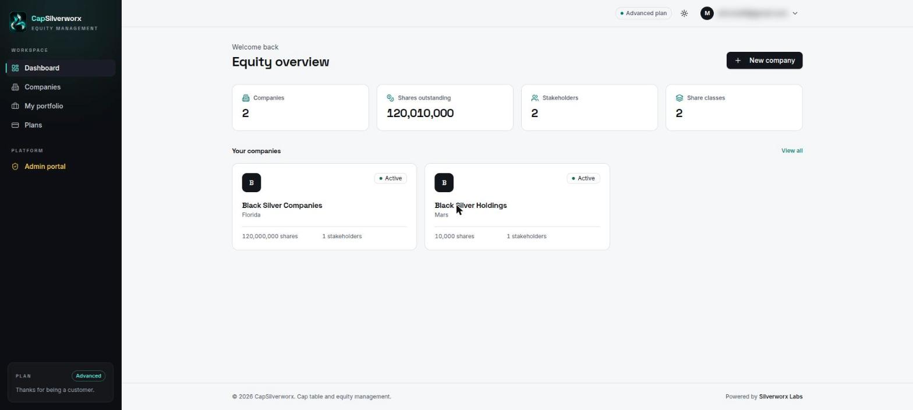Click the My portfolio briefcase icon

pos(15,106)
